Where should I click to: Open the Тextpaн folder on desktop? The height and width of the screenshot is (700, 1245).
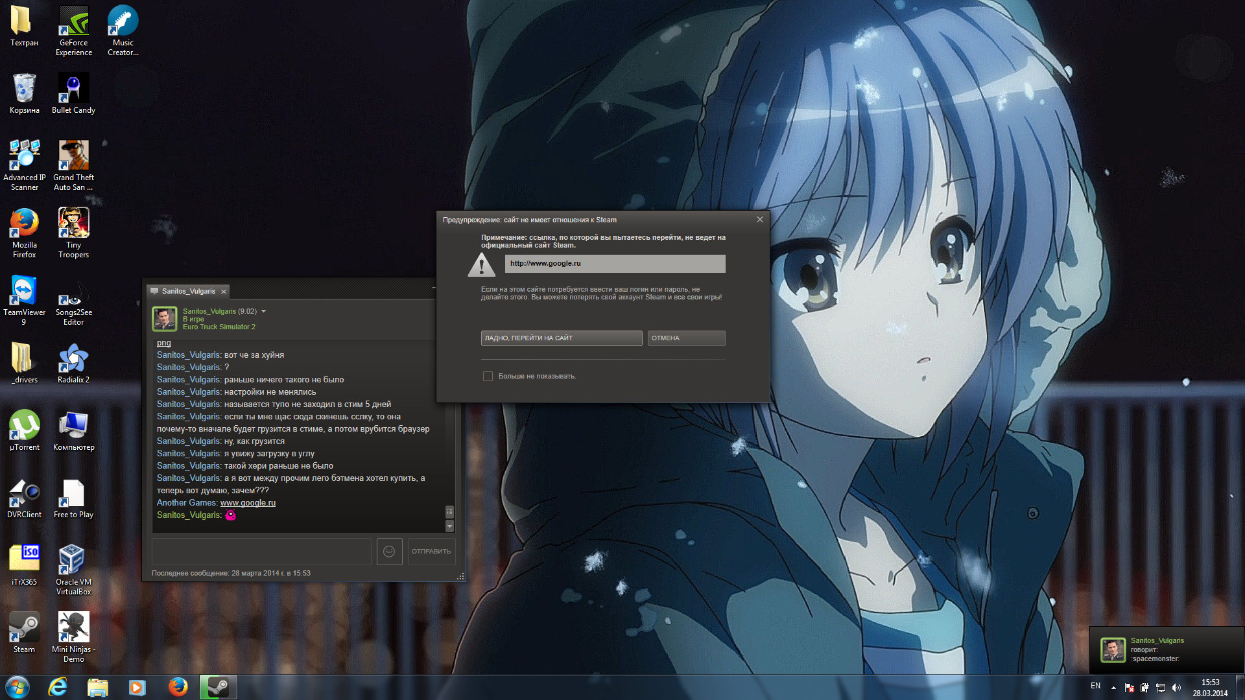pos(24,26)
